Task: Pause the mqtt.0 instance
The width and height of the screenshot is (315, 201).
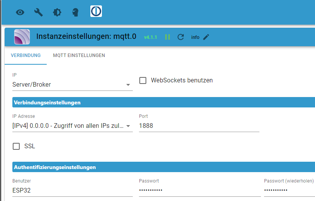Action: click(168, 37)
